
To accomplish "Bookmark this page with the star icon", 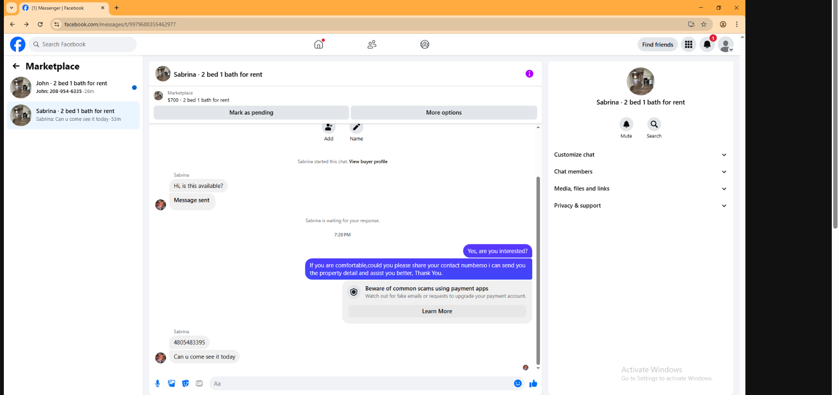I will [x=704, y=24].
